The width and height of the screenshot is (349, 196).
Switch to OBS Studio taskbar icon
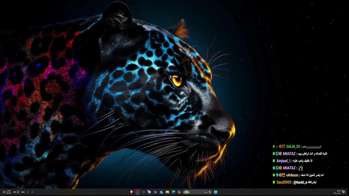(137, 192)
